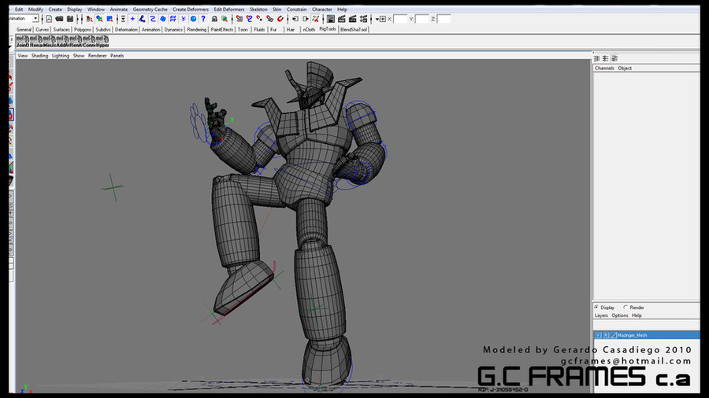Click the X coordinate input field
The width and height of the screenshot is (709, 398).
[x=401, y=19]
